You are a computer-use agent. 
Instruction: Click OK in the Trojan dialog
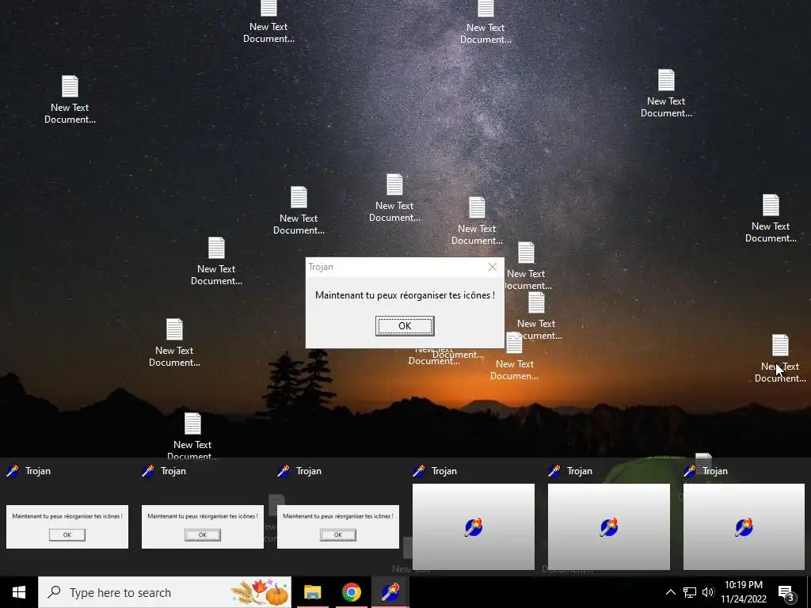coord(405,325)
